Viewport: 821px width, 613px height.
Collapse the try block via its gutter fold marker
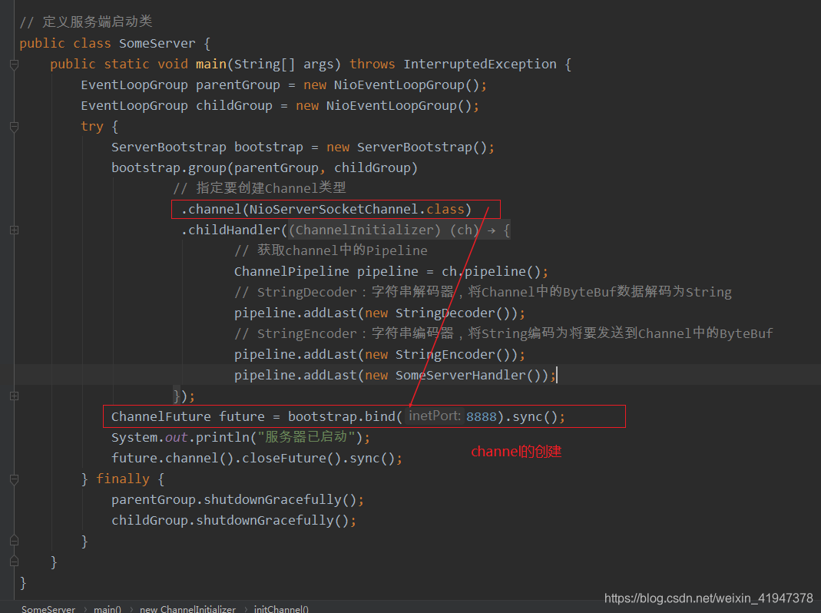coord(14,127)
